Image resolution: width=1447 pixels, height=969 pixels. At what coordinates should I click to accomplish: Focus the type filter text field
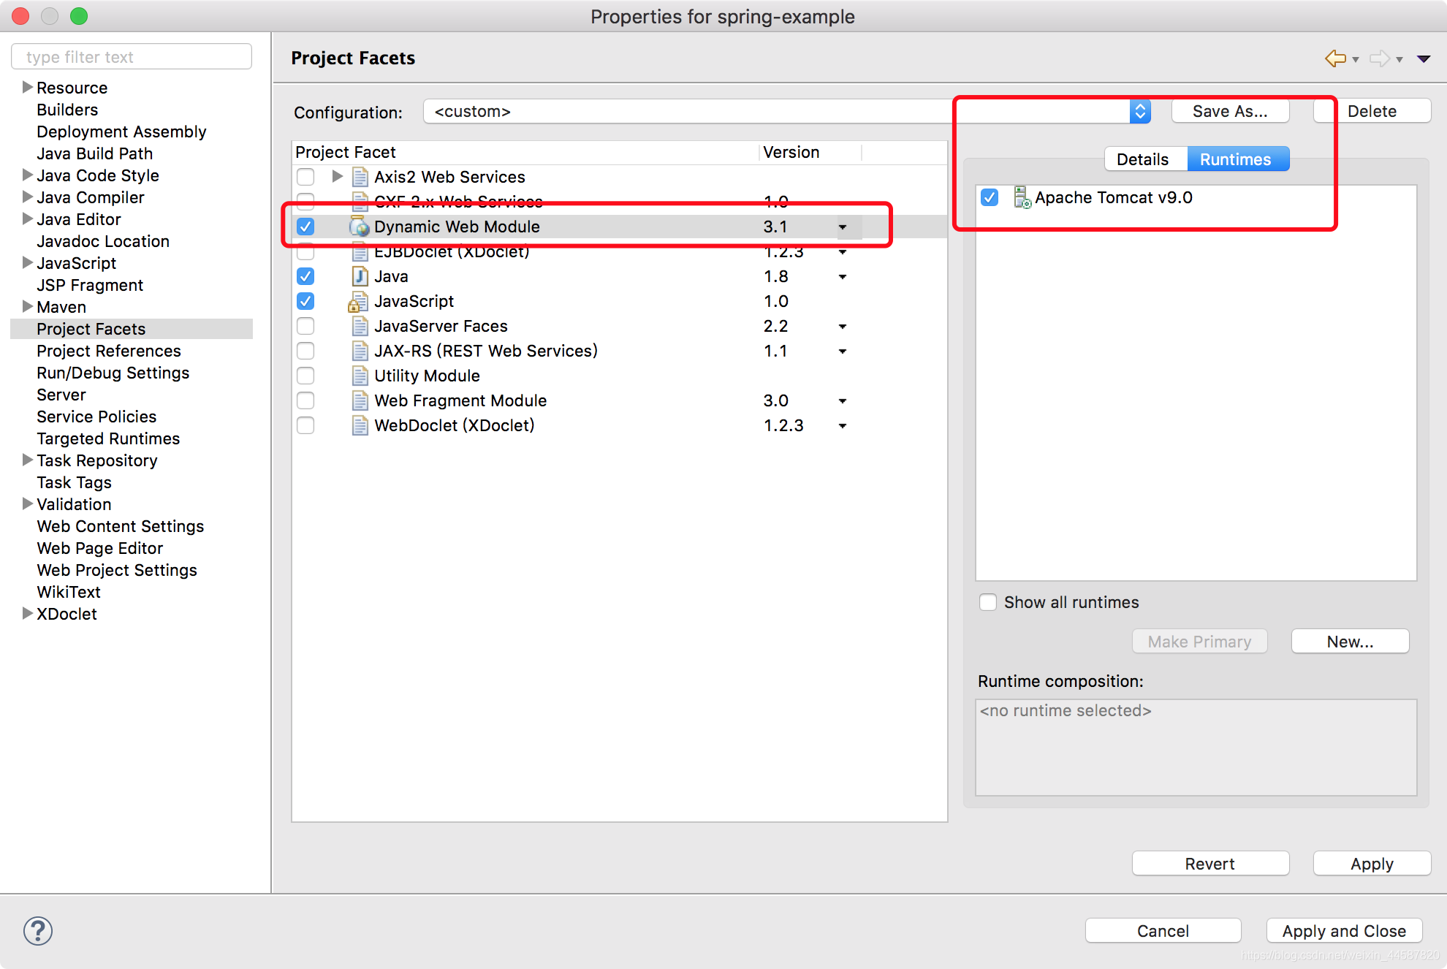pyautogui.click(x=132, y=57)
